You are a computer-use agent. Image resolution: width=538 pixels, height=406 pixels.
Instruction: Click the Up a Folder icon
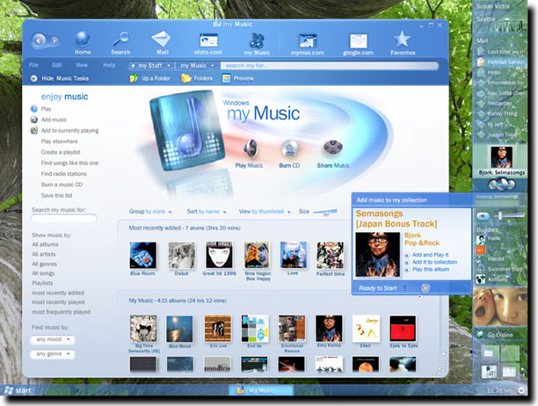click(x=134, y=78)
